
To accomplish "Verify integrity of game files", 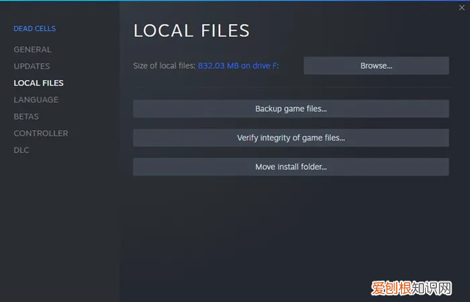I will pyautogui.click(x=291, y=138).
